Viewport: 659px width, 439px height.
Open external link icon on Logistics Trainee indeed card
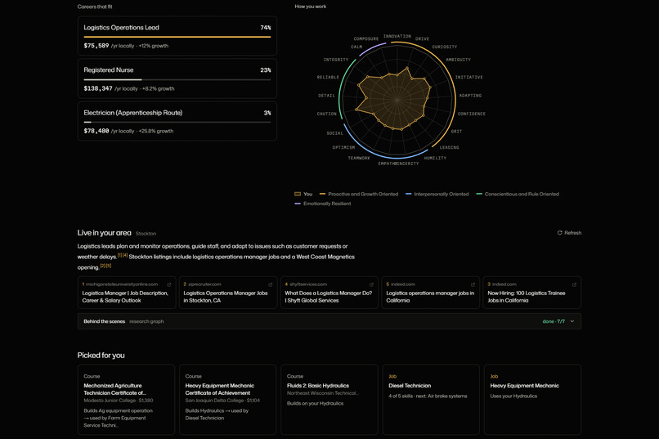pyautogui.click(x=574, y=284)
